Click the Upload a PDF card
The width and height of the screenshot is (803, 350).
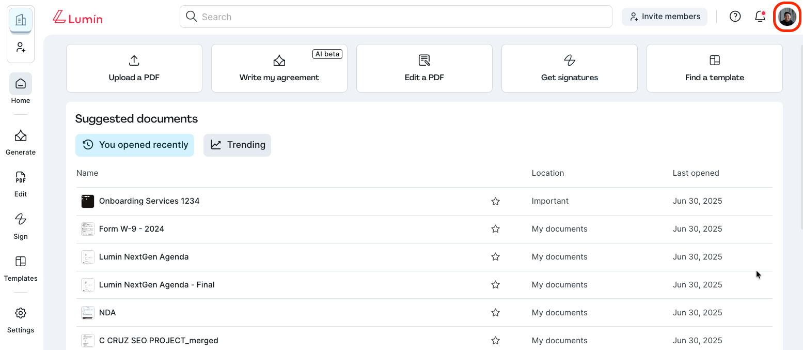134,68
